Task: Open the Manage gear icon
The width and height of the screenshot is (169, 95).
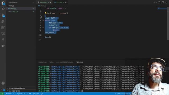Action: click(3, 89)
